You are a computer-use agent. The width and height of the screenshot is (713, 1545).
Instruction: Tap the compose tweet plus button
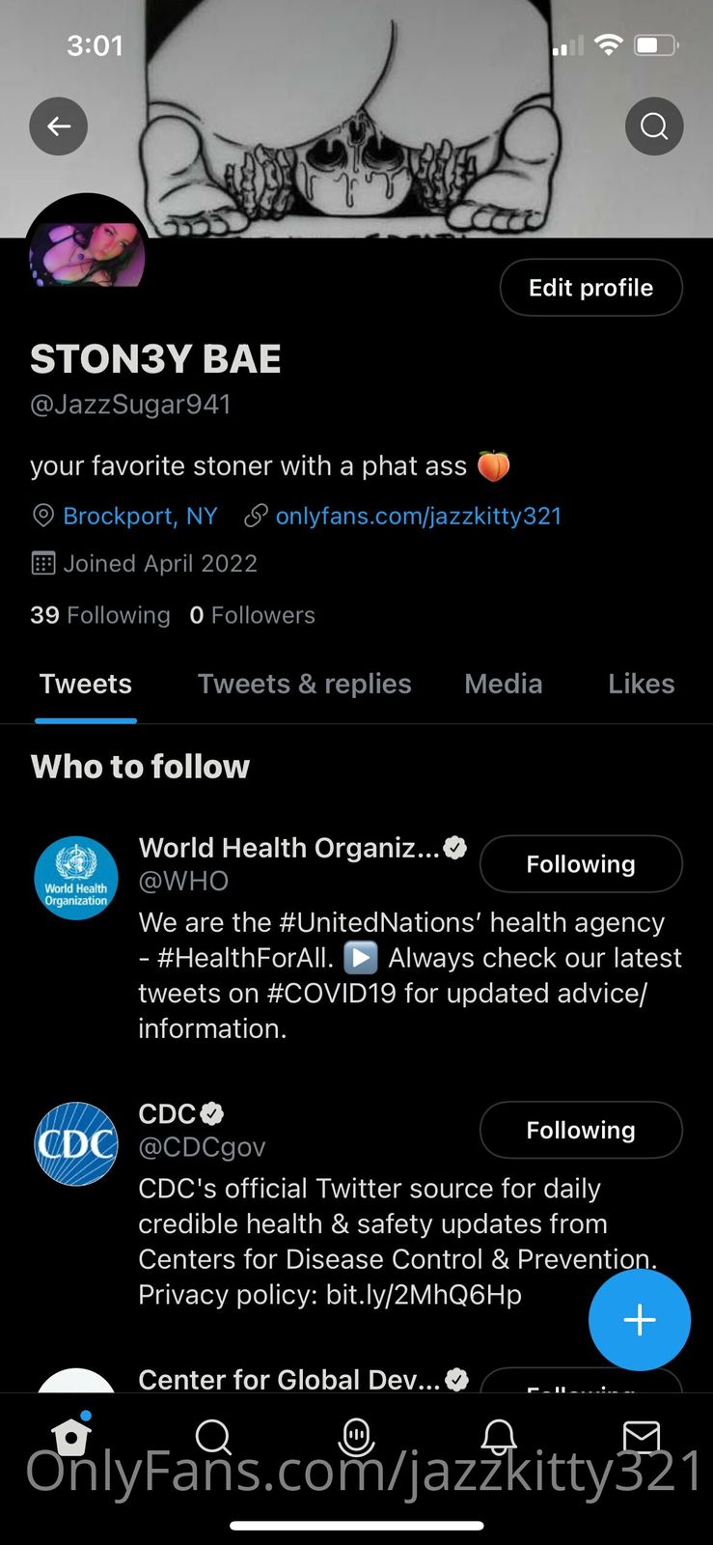639,1320
